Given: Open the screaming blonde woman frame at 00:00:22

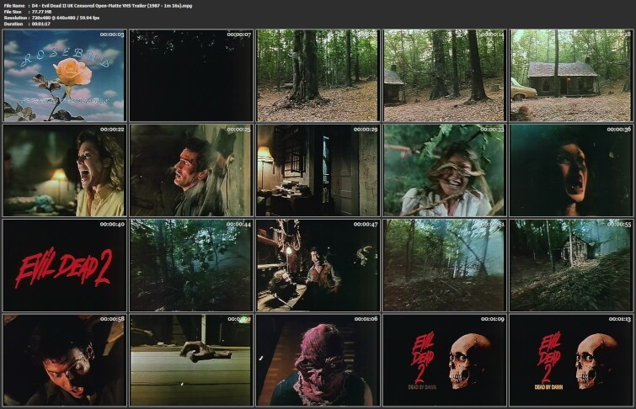Looking at the screenshot, I should coord(65,170).
